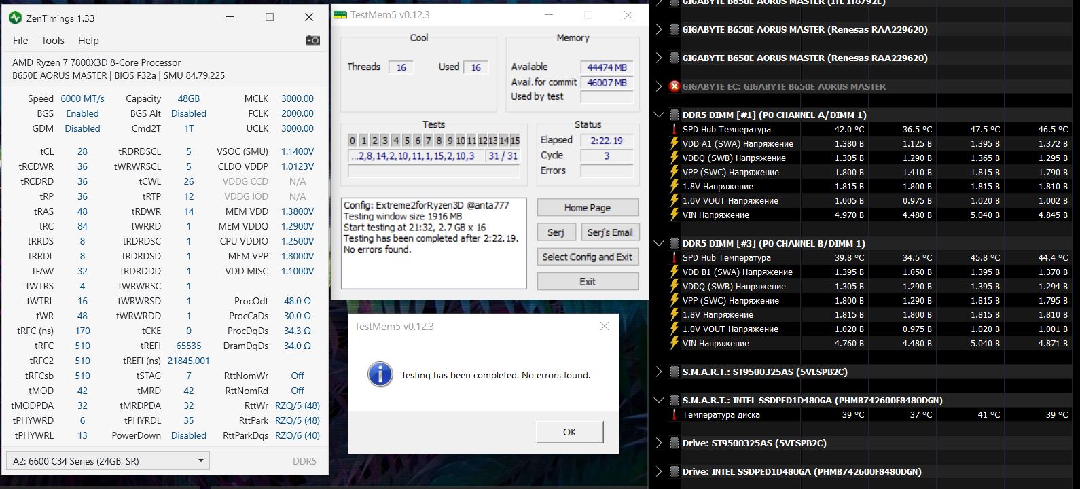Screen dimensions: 1080x489
Task: Open the Help menu in ZenTimings
Action: (88, 41)
